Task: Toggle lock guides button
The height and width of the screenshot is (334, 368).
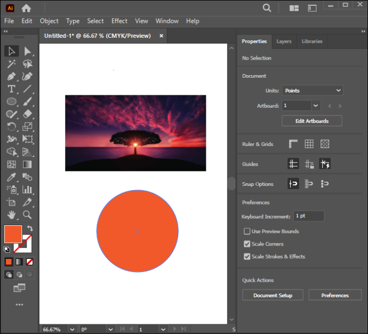Action: point(309,164)
